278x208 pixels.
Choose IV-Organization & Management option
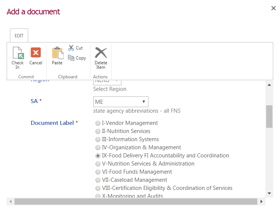point(98,148)
